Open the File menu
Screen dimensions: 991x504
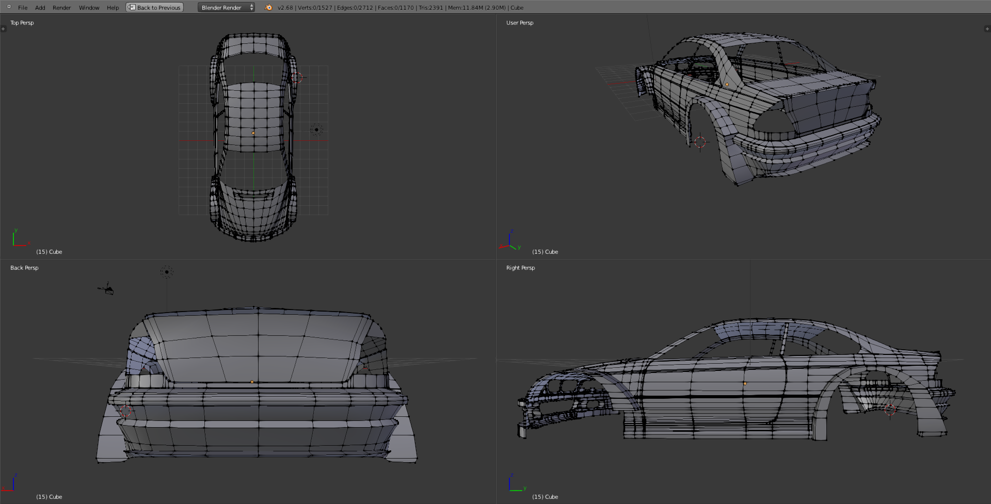coord(23,8)
